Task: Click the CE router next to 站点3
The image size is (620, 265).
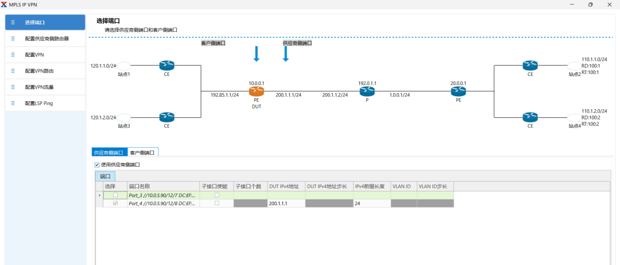Action: pos(166,117)
